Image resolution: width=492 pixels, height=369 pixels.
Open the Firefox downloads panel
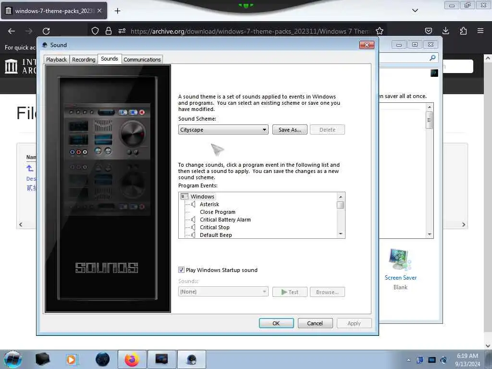pos(445,31)
